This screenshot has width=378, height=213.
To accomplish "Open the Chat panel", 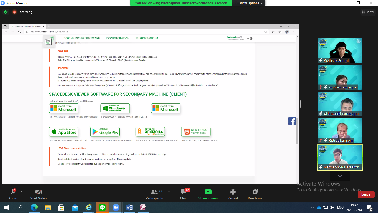I will pyautogui.click(x=183, y=194).
